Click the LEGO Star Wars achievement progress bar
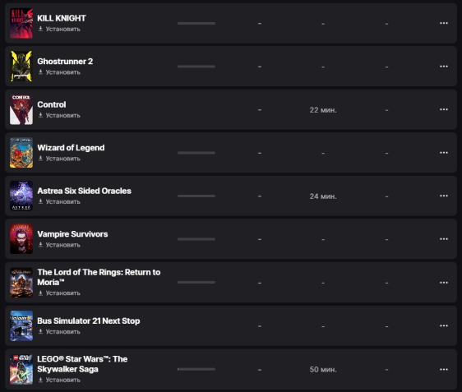The image size is (462, 392). [x=196, y=369]
